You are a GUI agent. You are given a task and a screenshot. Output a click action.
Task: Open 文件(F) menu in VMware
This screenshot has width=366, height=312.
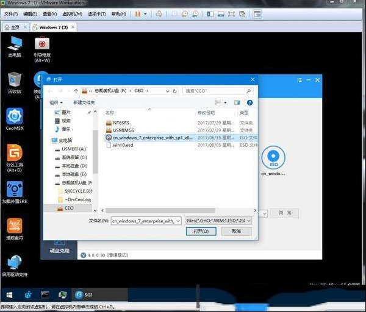pos(11,14)
